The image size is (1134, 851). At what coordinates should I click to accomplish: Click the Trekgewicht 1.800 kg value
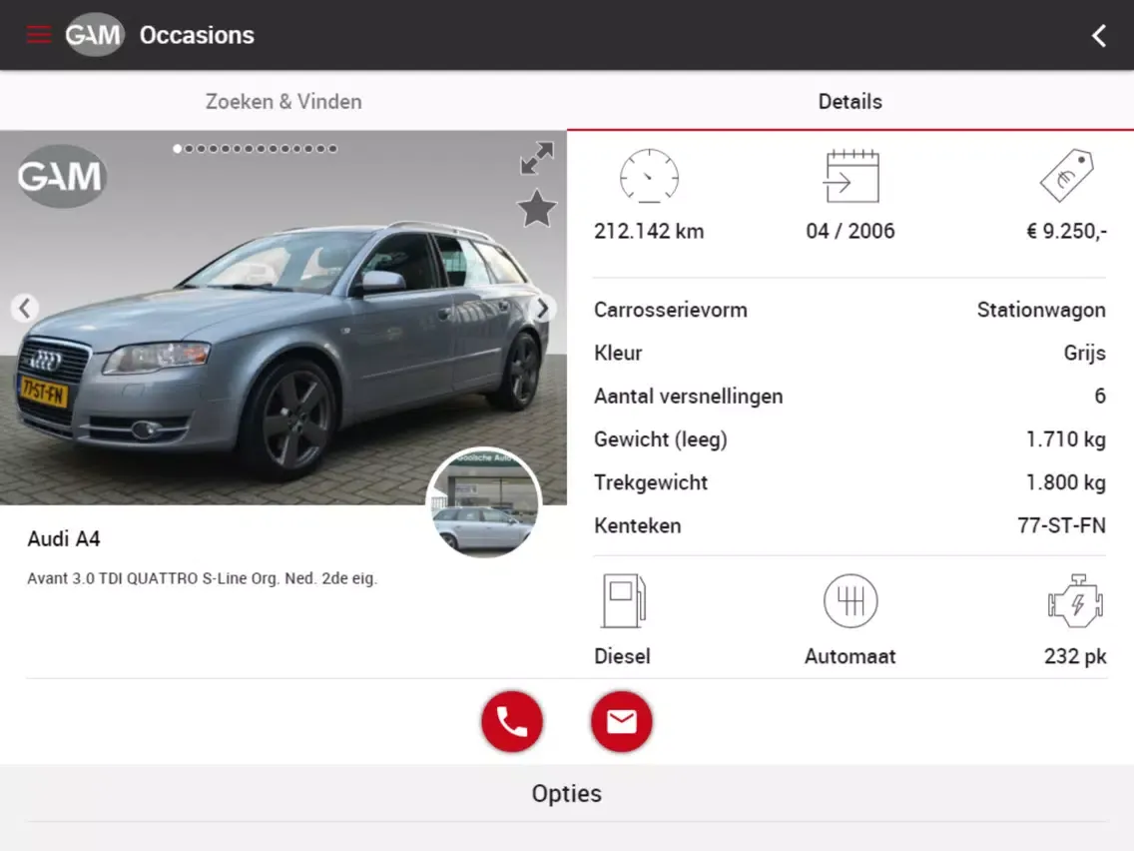click(1065, 482)
